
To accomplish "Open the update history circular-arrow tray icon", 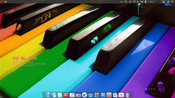I will [130, 2].
